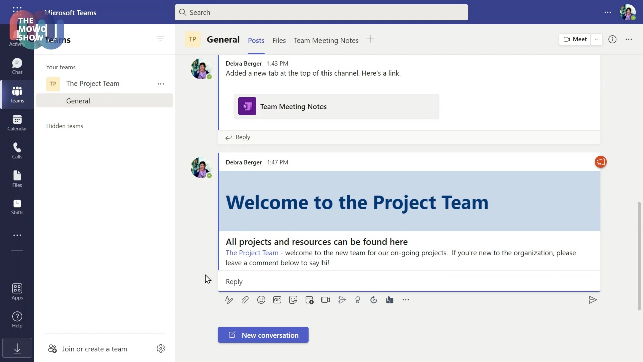Screen dimensions: 643x362
Task: Send a Praise badge
Action: pyautogui.click(x=358, y=300)
